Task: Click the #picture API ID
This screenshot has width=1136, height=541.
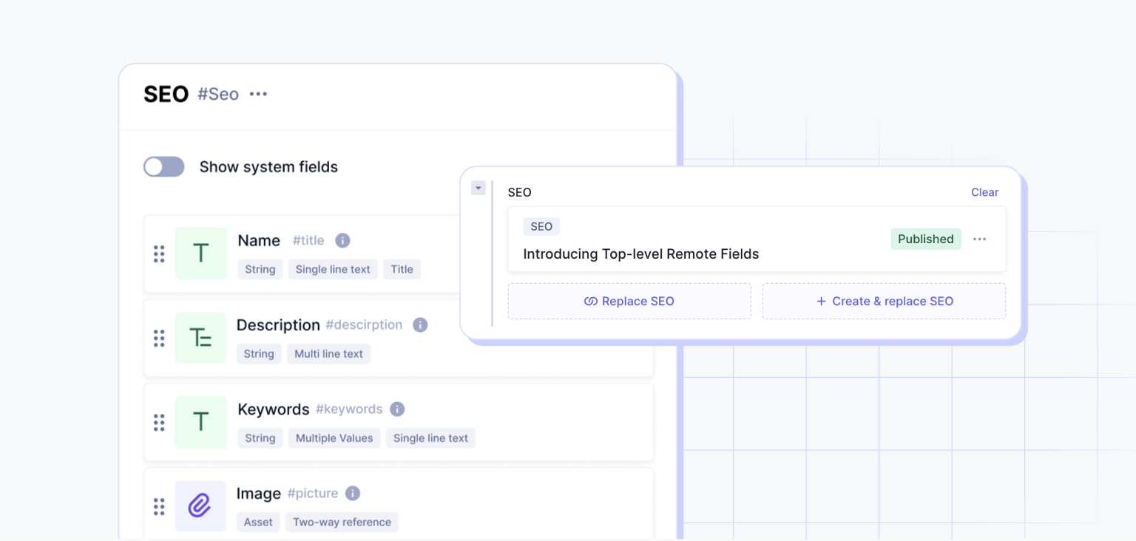Action: tap(313, 493)
